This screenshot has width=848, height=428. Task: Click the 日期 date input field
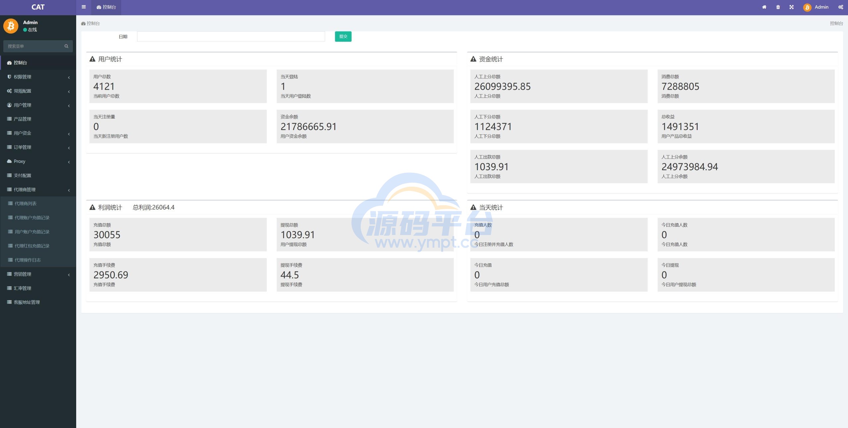point(231,36)
